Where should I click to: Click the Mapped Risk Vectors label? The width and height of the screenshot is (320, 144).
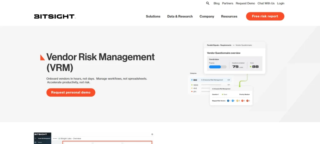point(219,101)
